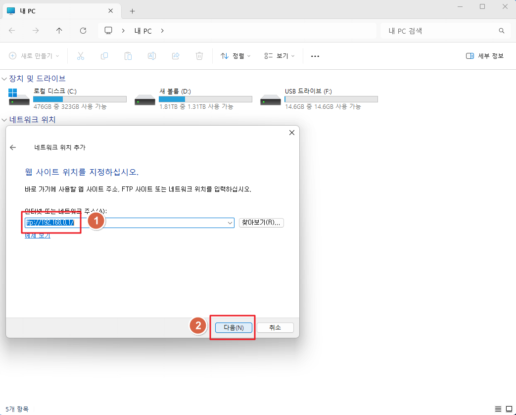Open the See more (…) toolbar menu
This screenshot has width=516, height=415.
[315, 56]
